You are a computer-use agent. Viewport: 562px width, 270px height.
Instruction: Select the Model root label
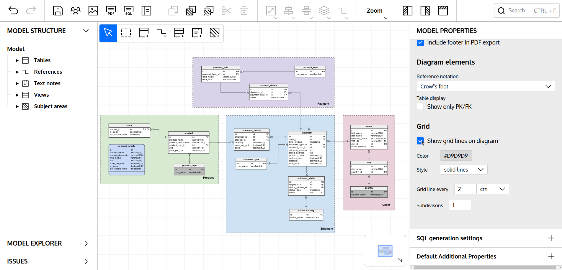pyautogui.click(x=16, y=49)
